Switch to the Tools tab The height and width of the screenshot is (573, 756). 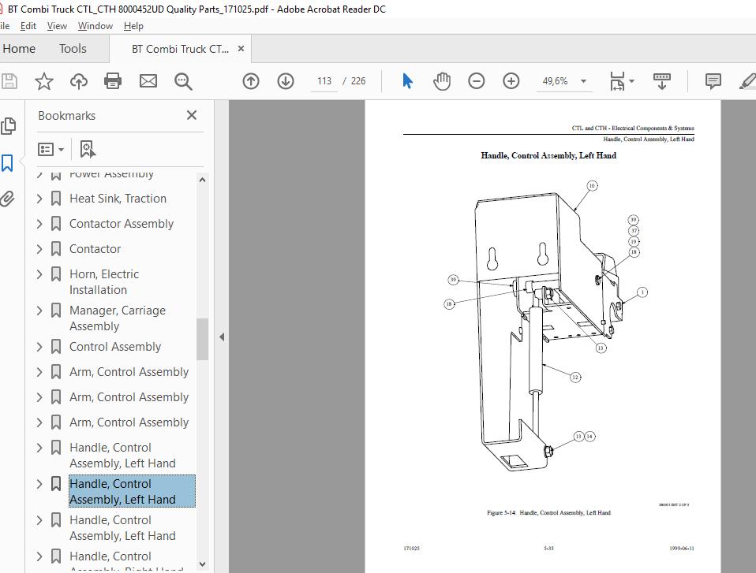coord(73,49)
